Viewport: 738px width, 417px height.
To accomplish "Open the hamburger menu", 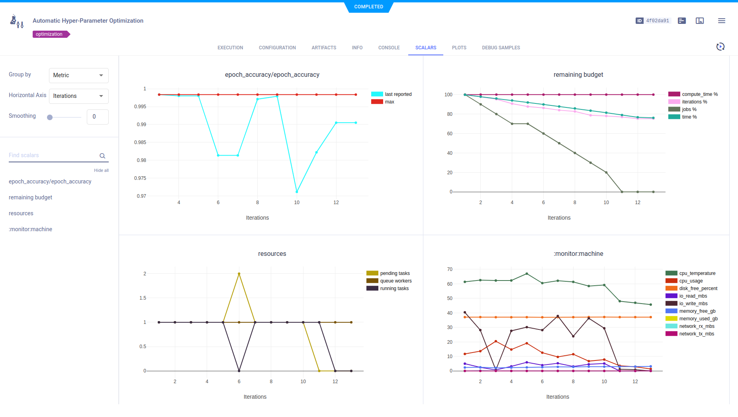I will point(722,21).
